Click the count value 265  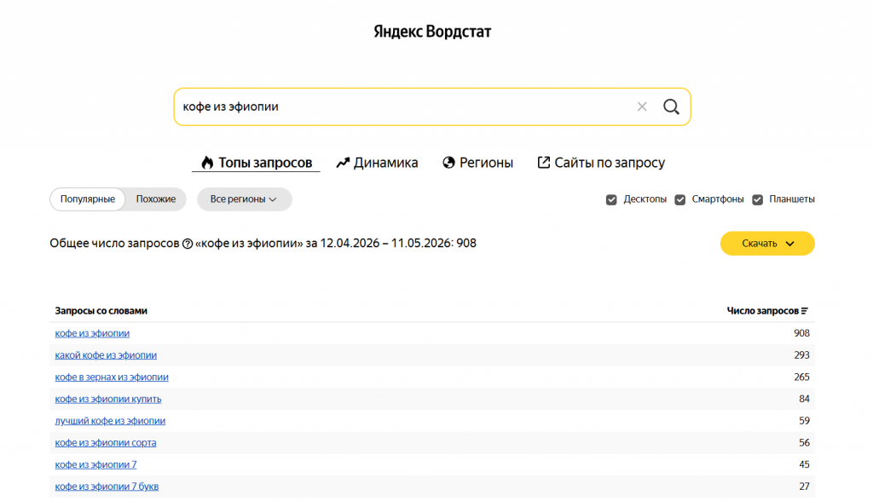point(801,377)
